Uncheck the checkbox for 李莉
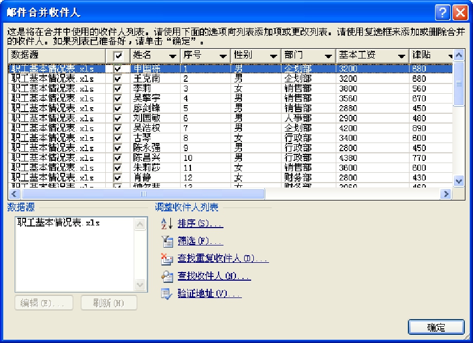This screenshot has height=343, width=473. [118, 89]
